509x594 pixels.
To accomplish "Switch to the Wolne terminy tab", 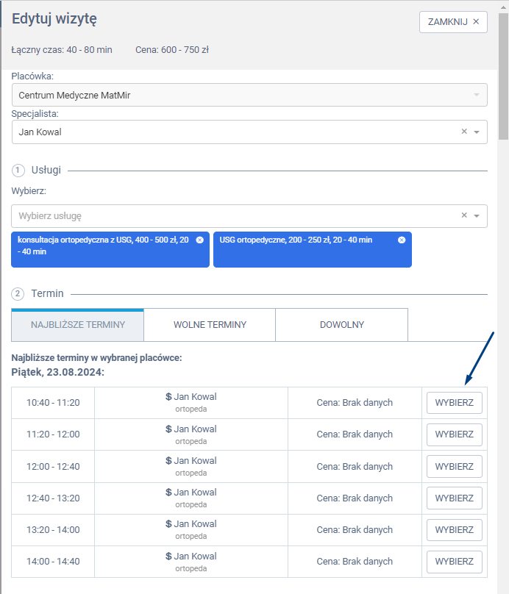I will click(210, 325).
